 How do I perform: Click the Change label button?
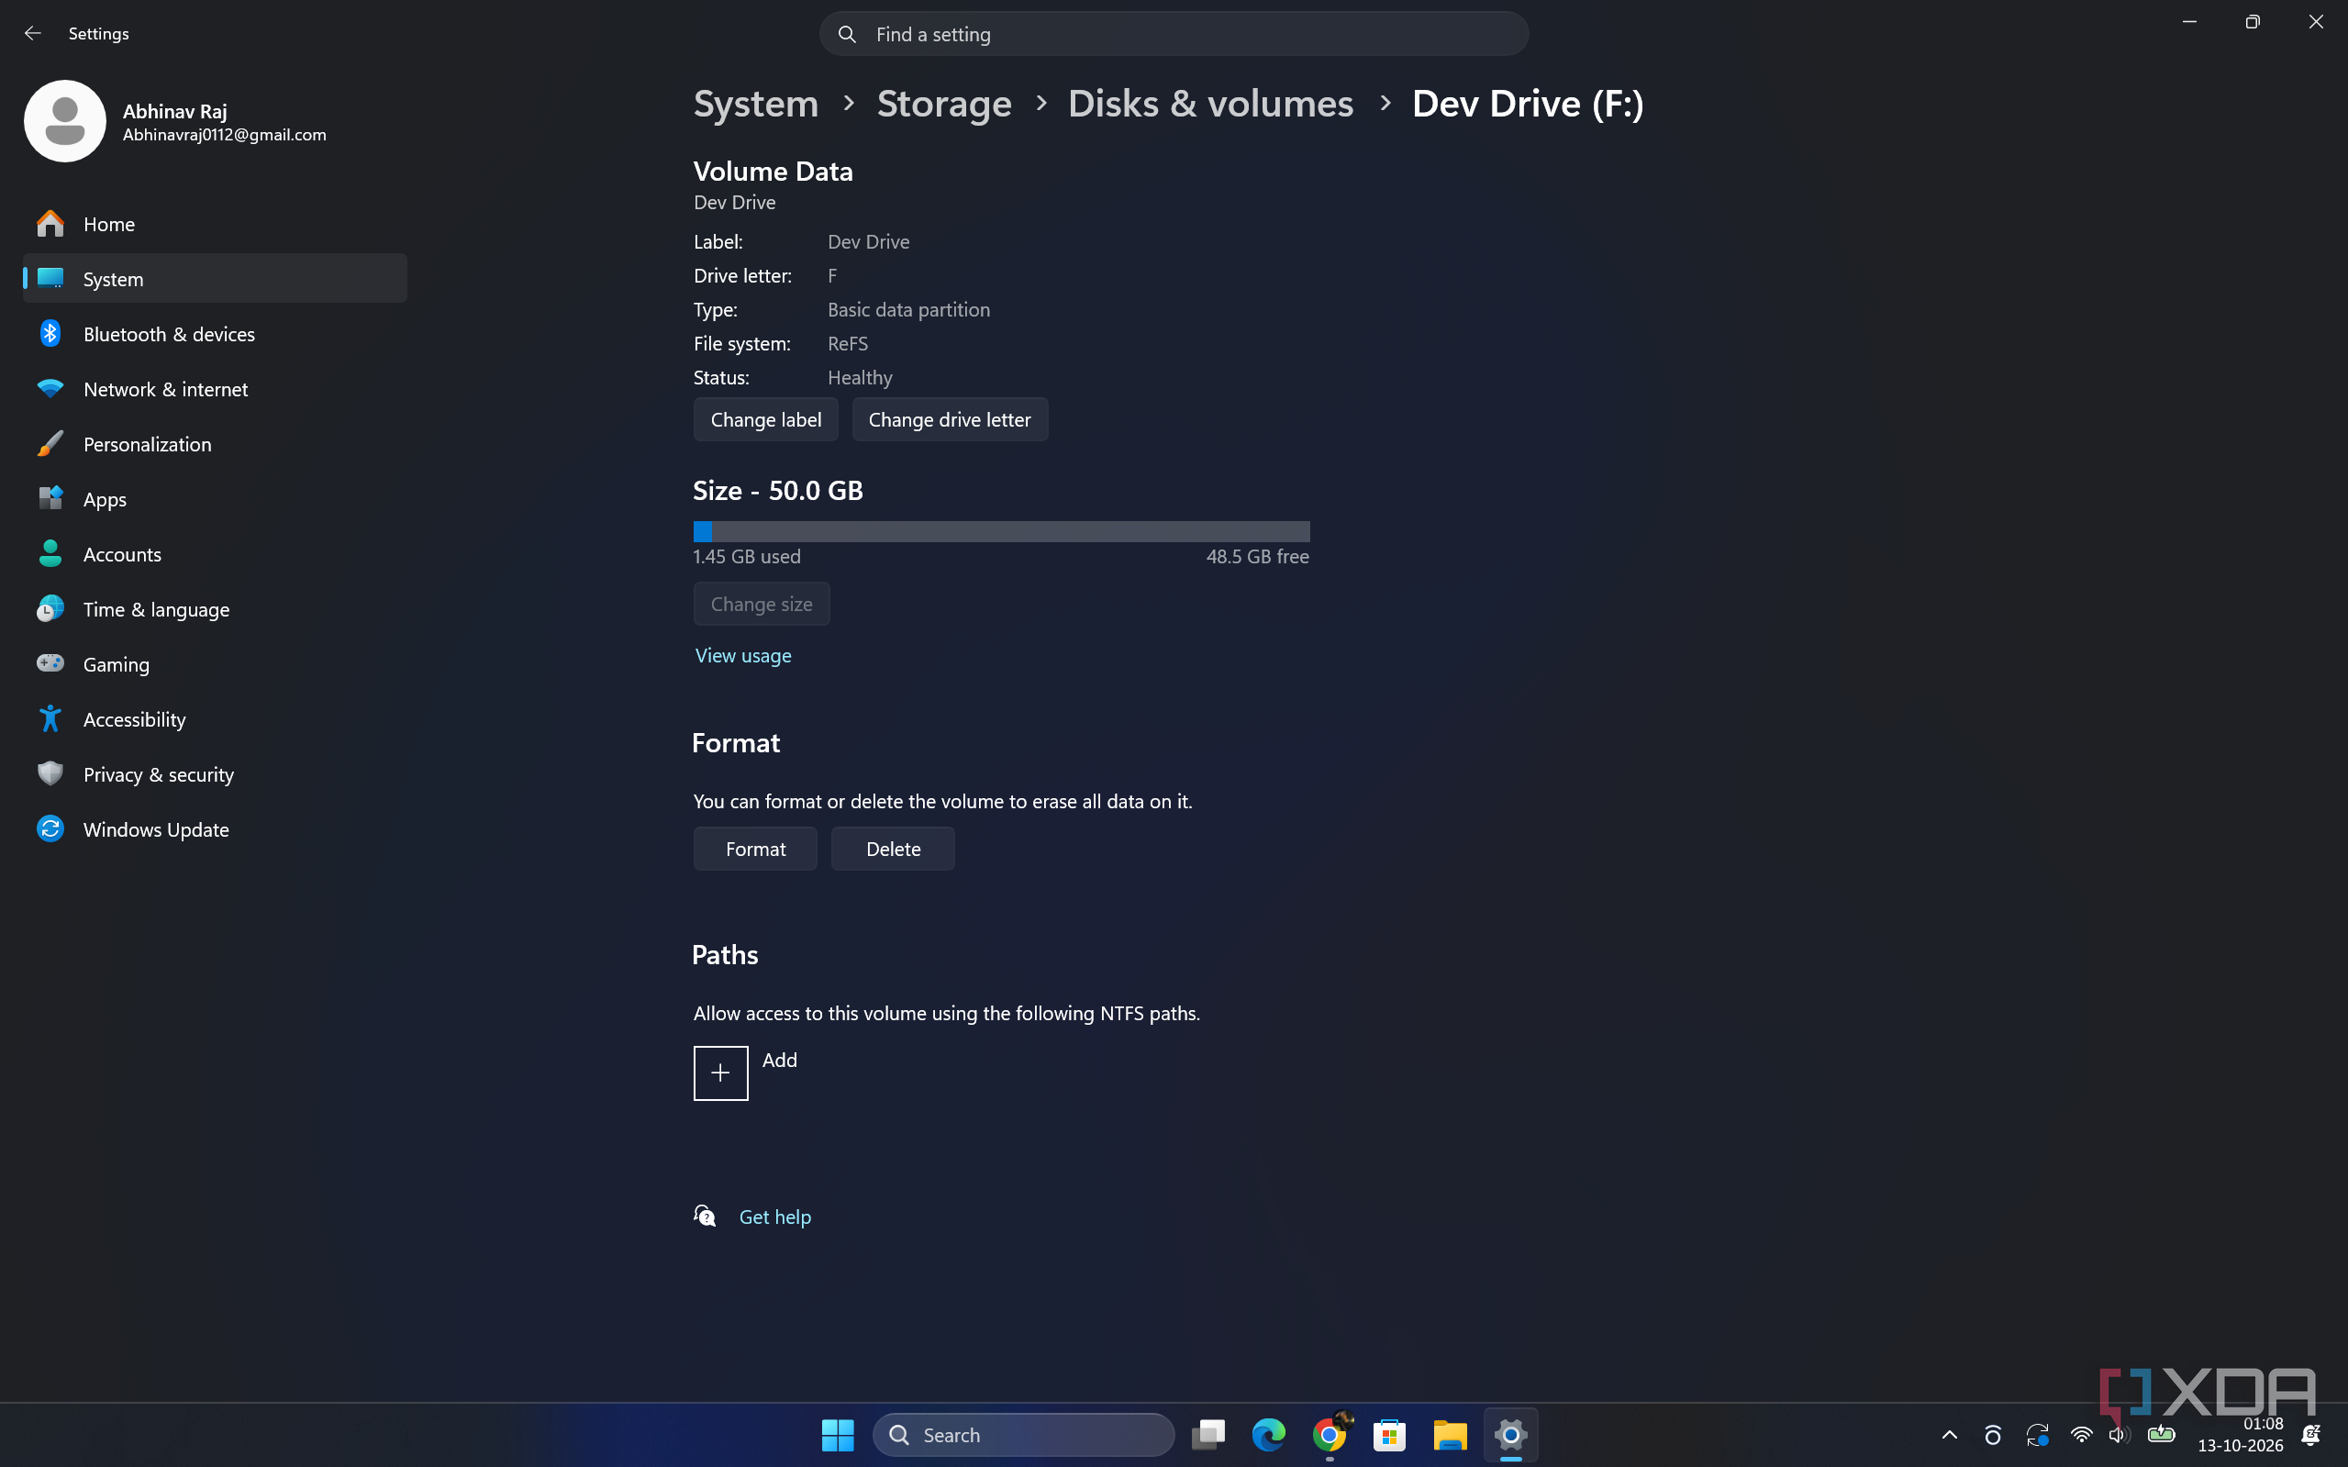(765, 419)
